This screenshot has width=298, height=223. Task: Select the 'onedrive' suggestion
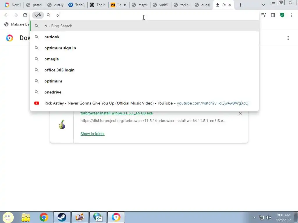144,92
